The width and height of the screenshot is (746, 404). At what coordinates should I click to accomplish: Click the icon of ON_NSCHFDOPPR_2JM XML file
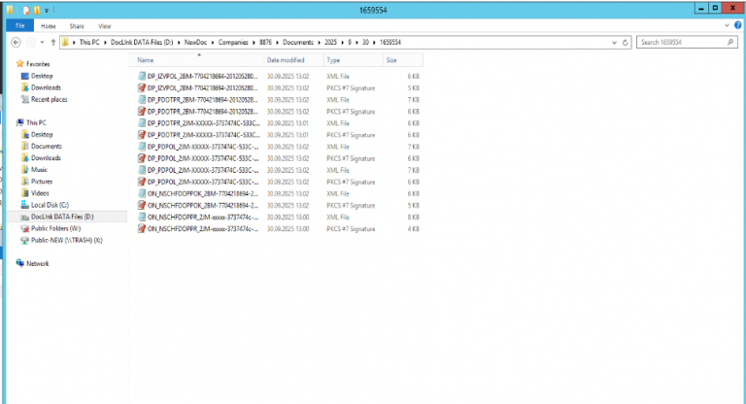pyautogui.click(x=141, y=217)
